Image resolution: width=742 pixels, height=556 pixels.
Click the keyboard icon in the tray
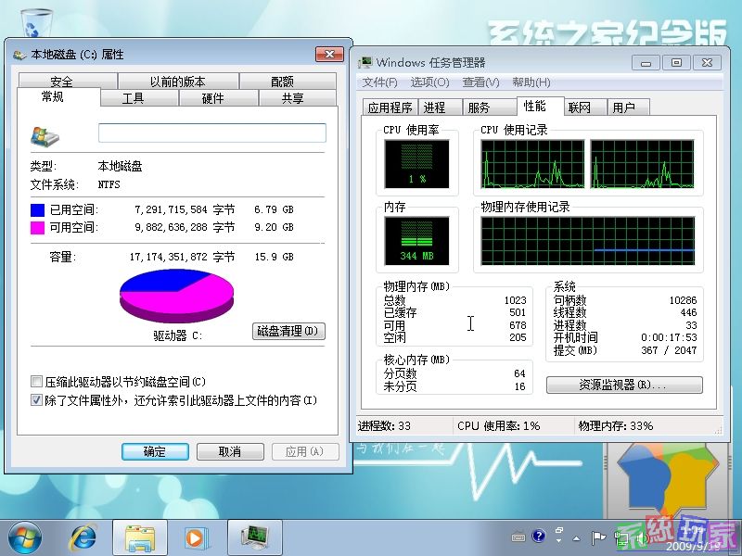click(x=518, y=537)
